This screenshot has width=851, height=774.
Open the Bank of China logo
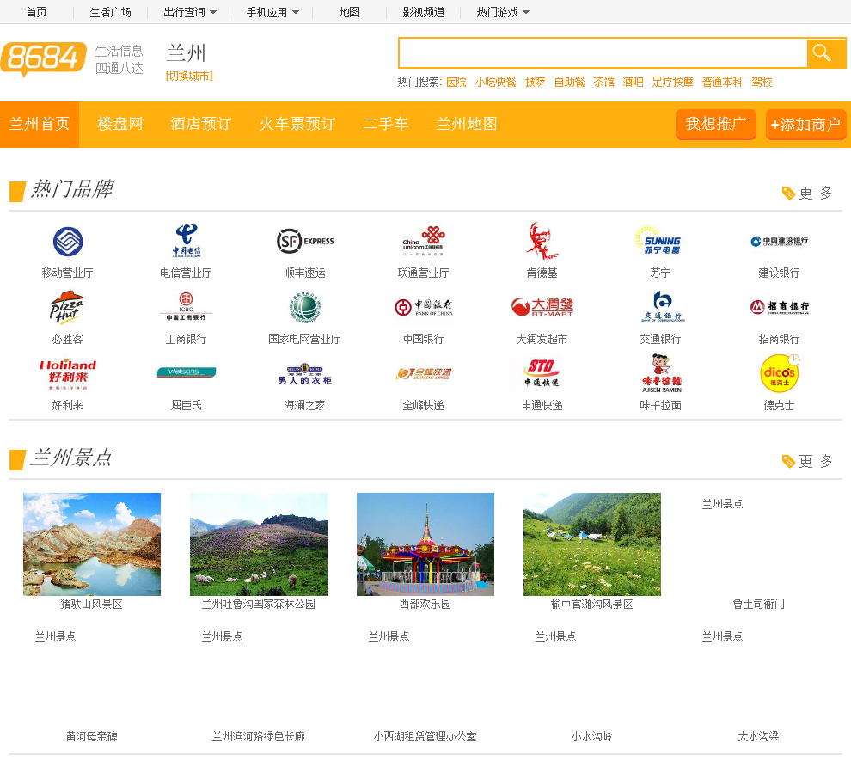[423, 307]
